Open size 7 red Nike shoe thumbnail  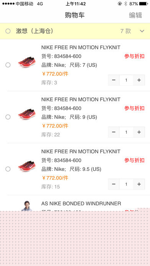[27, 62]
